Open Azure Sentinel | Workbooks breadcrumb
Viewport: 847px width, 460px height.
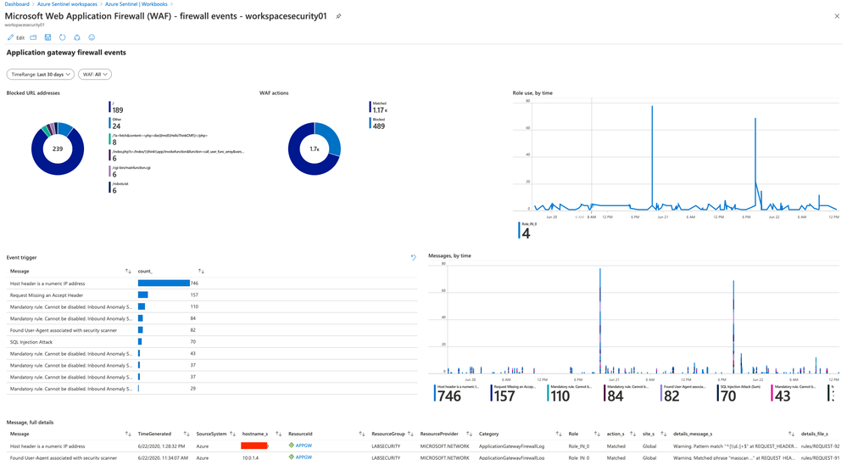pos(137,4)
